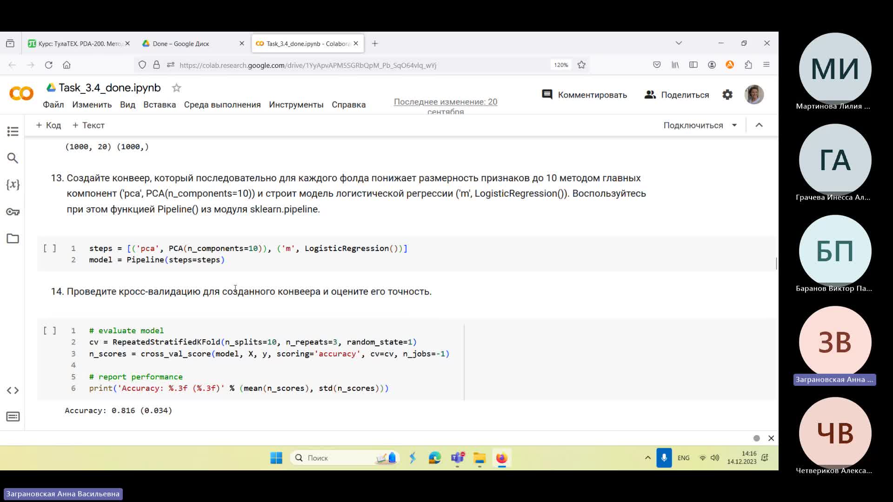Viewport: 893px width, 502px height.
Task: Open Microsoft Edge from taskbar
Action: (435, 458)
